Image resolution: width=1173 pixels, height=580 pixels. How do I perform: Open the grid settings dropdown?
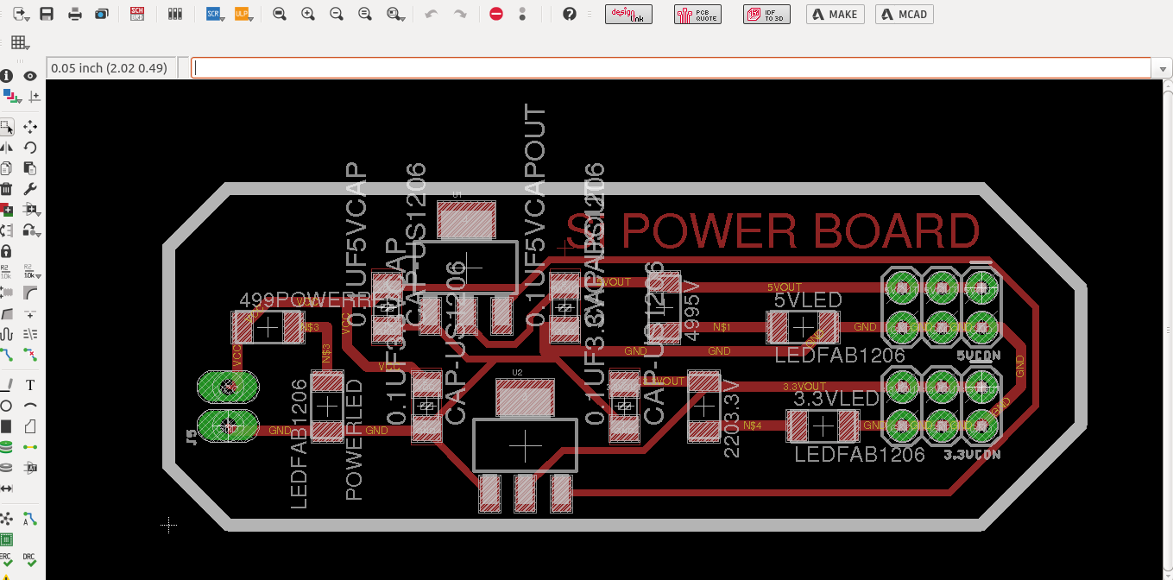tap(21, 43)
